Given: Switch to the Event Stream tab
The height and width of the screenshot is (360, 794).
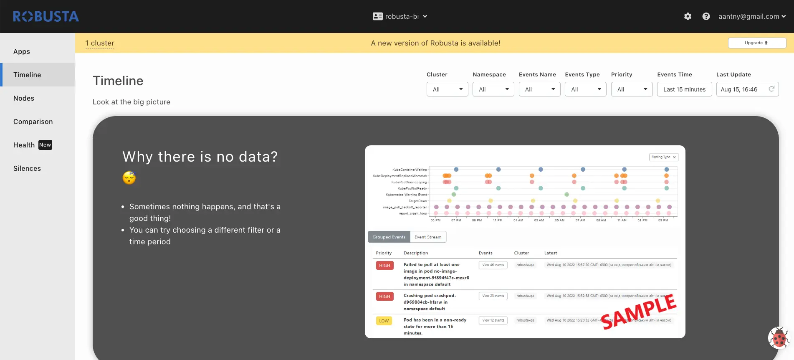Looking at the screenshot, I should click(428, 237).
